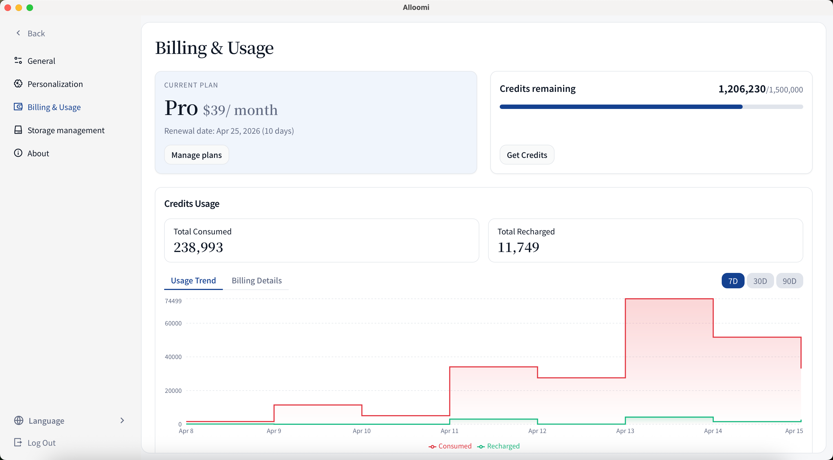
Task: Switch chart range to 30D
Action: pyautogui.click(x=760, y=281)
